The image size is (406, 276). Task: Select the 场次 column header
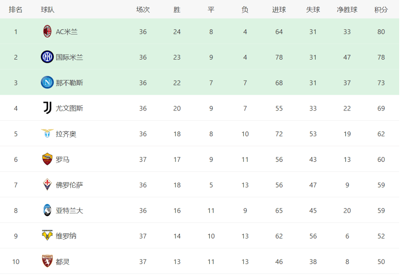click(143, 10)
